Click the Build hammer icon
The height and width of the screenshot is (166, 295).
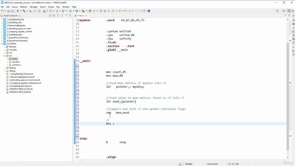24,11
